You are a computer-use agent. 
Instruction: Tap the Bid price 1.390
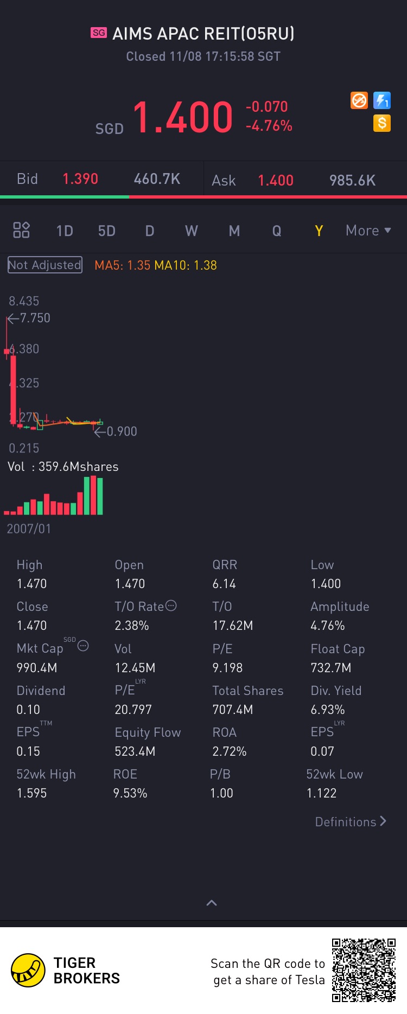tap(80, 179)
